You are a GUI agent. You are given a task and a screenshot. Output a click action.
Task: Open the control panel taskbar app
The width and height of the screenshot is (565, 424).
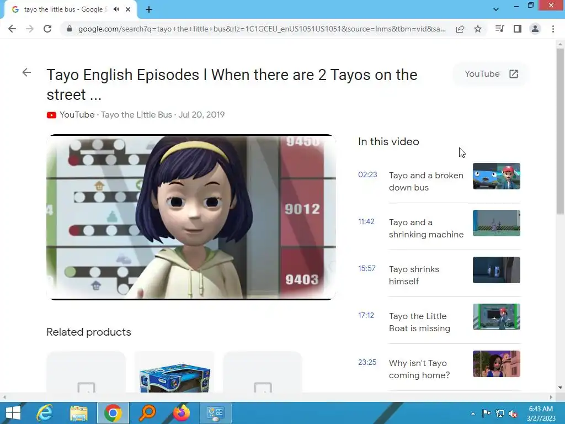click(x=216, y=413)
